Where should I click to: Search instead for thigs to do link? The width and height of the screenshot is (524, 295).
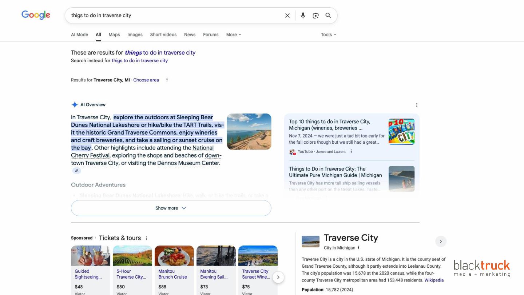(x=140, y=61)
